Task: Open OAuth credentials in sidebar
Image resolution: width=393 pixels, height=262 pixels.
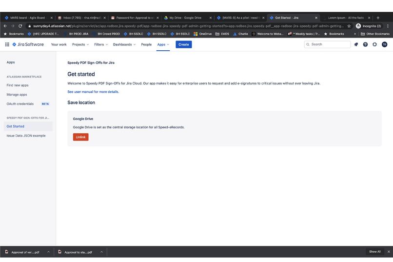Action: (x=20, y=104)
